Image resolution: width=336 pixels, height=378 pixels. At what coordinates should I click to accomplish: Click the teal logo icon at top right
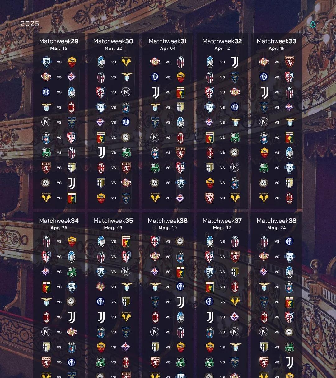[313, 24]
